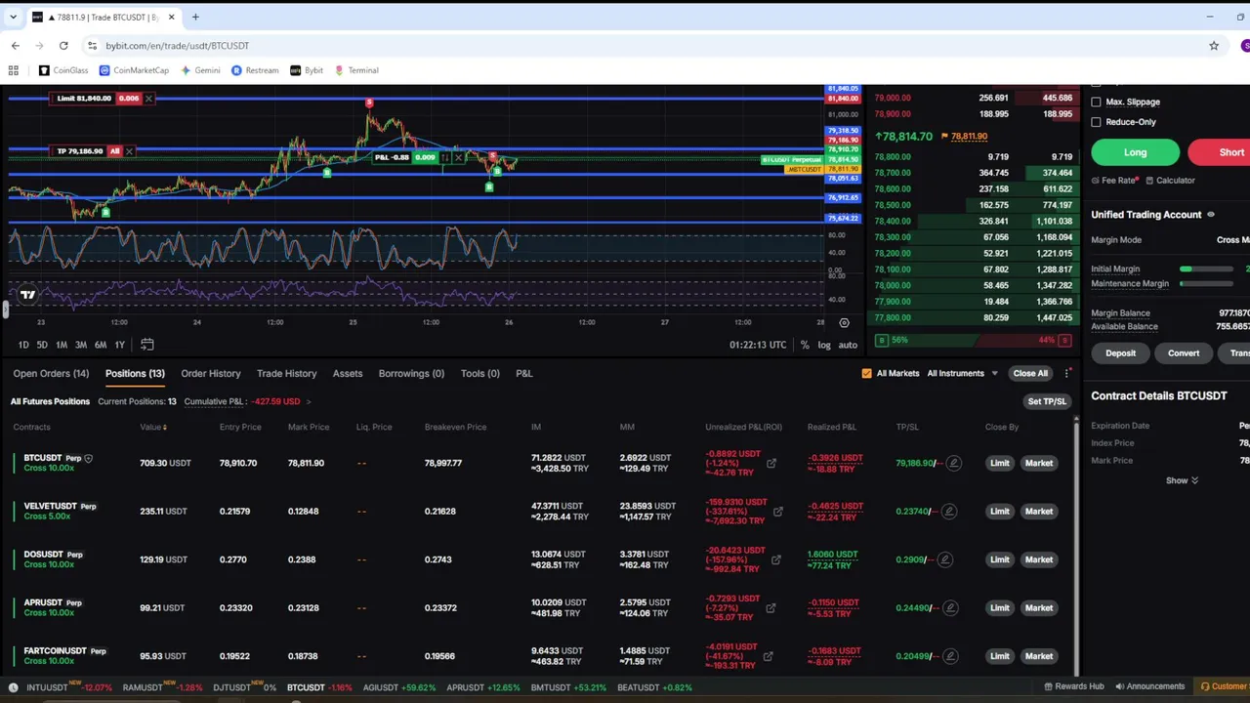
Task: Remove the TP 79,186.90 line on chart
Action: pyautogui.click(x=129, y=151)
